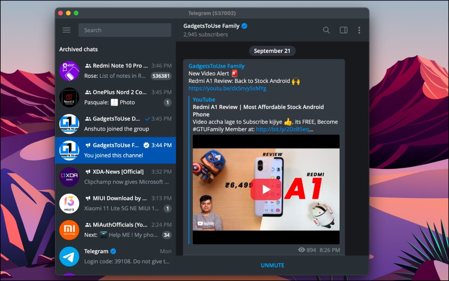This screenshot has height=281, width=449.
Task: Click the Redmi A1 video thumbnail image
Action: (266, 189)
